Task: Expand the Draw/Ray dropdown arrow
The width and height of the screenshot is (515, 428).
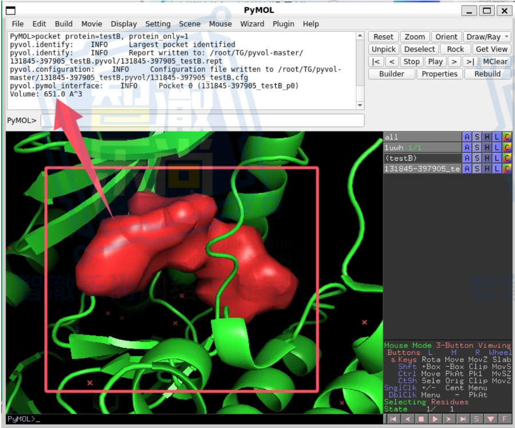Action: pos(507,37)
